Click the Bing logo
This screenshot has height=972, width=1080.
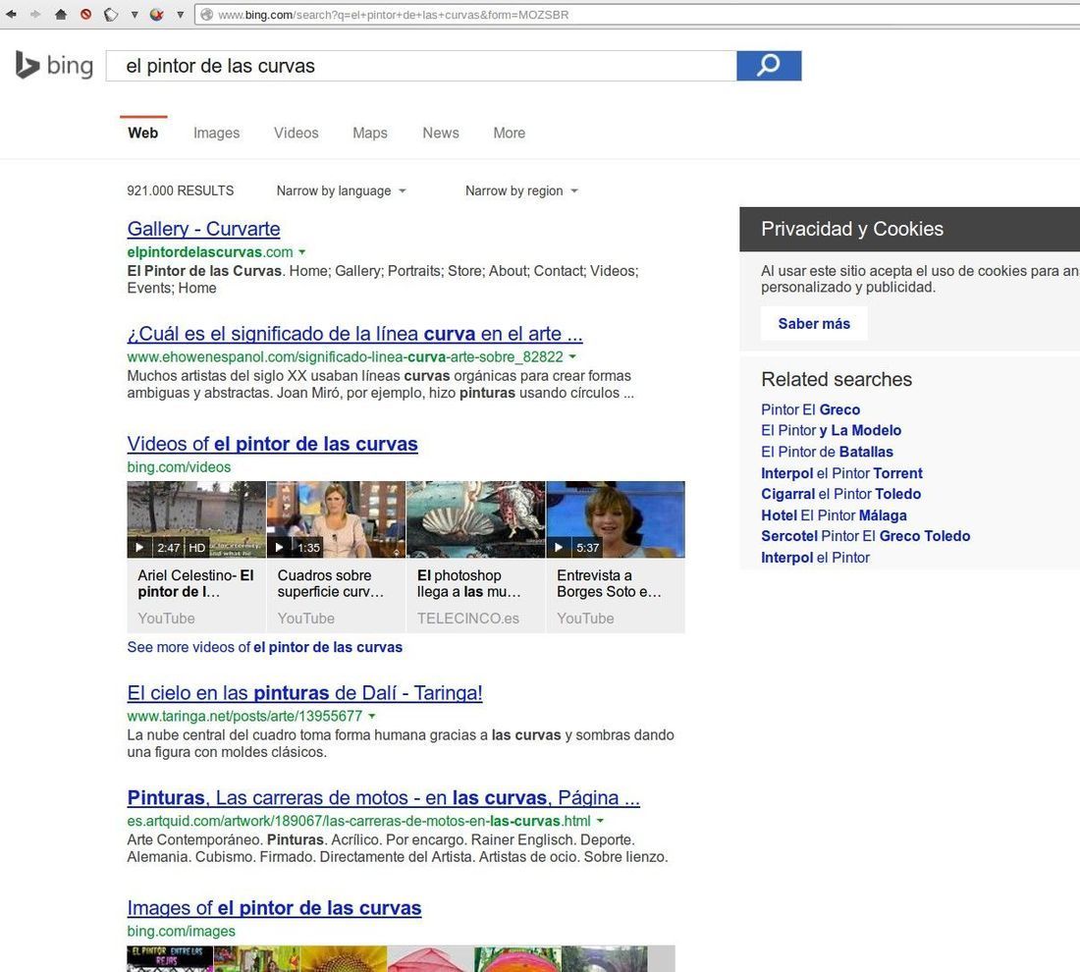54,66
